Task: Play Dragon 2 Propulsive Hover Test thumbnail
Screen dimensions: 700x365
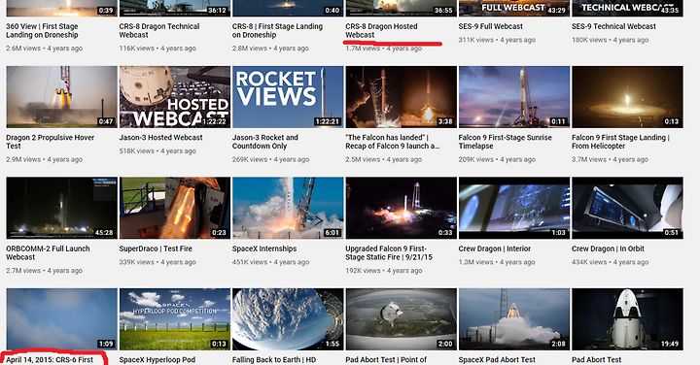Action: tap(61, 97)
